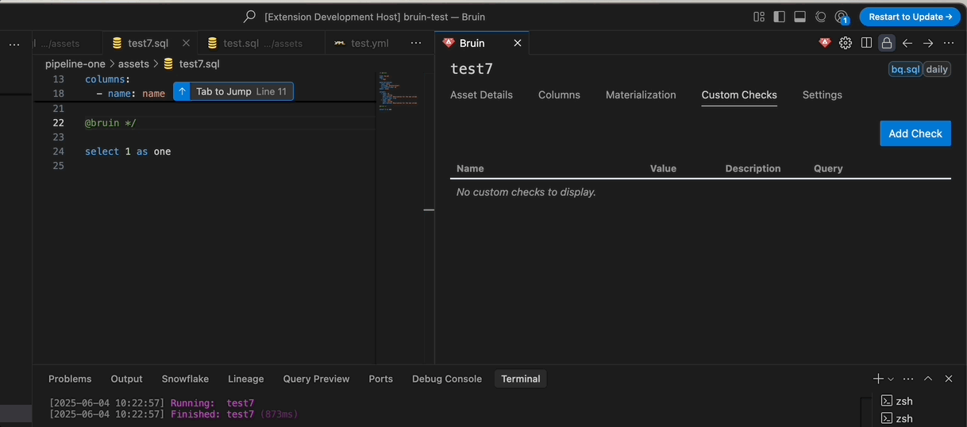The height and width of the screenshot is (427, 967).
Task: Open the Accounts icon with badge 1
Action: coord(842,17)
